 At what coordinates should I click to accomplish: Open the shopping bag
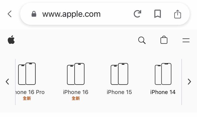click(164, 40)
